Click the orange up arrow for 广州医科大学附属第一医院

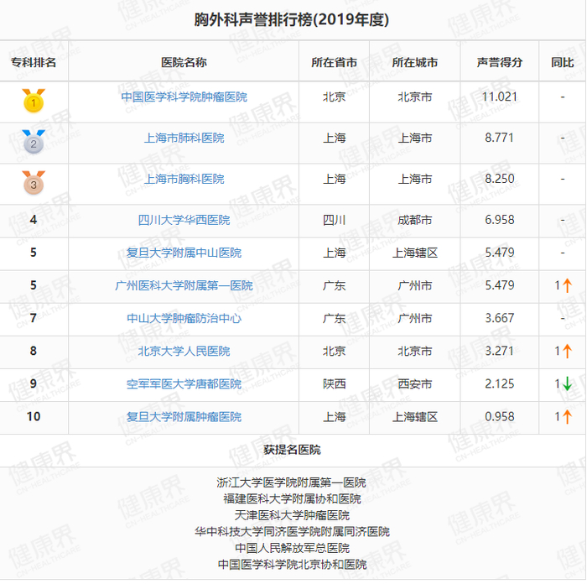(568, 286)
